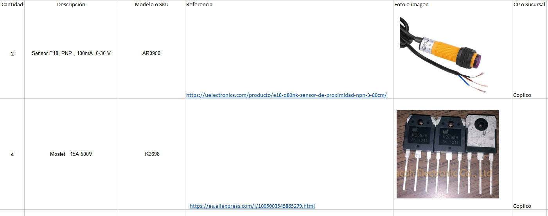Select the Foto o imagen header cell
The width and height of the screenshot is (548, 216).
(452, 5)
